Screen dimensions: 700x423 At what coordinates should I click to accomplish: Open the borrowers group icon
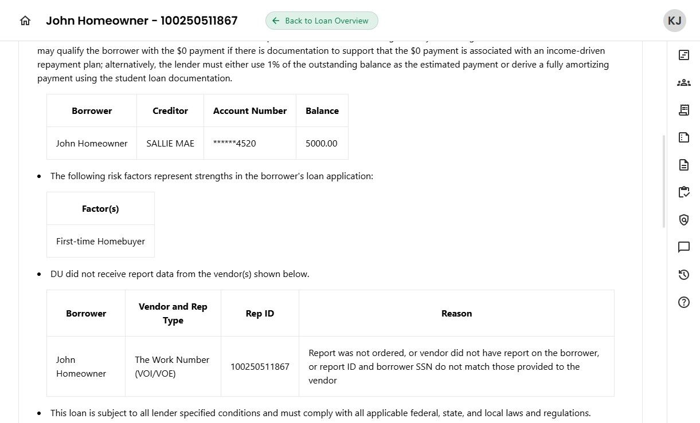683,82
